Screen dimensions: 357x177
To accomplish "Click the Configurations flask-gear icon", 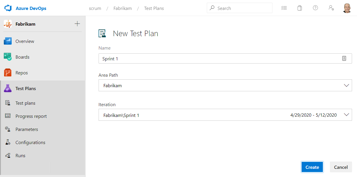I will tap(8, 142).
